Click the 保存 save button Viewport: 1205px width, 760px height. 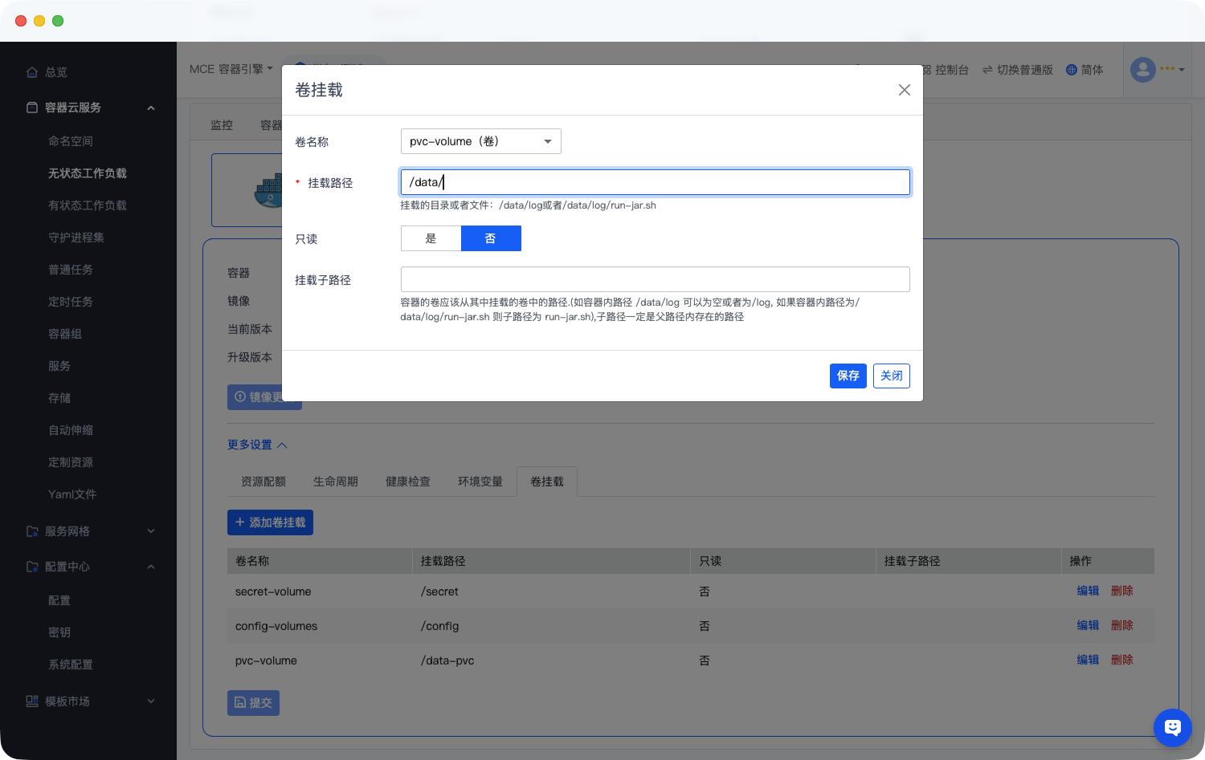point(848,376)
